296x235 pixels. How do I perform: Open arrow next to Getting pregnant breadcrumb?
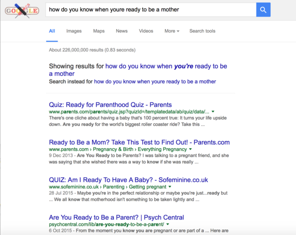tap(170, 187)
